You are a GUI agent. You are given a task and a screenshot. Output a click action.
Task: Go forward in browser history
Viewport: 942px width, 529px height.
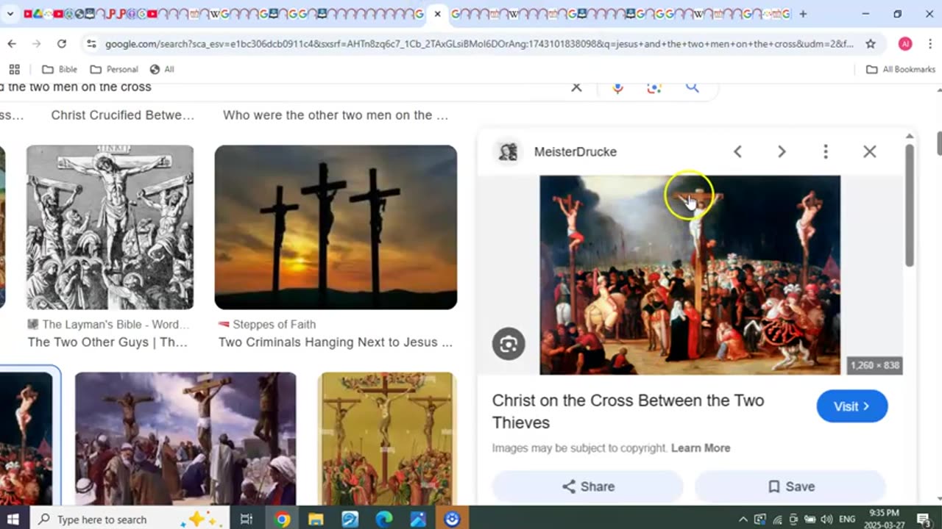tap(36, 44)
